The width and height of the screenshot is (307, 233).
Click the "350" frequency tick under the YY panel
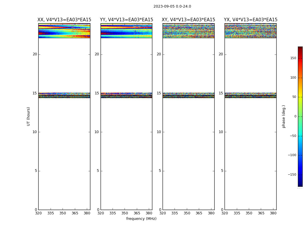125,213
